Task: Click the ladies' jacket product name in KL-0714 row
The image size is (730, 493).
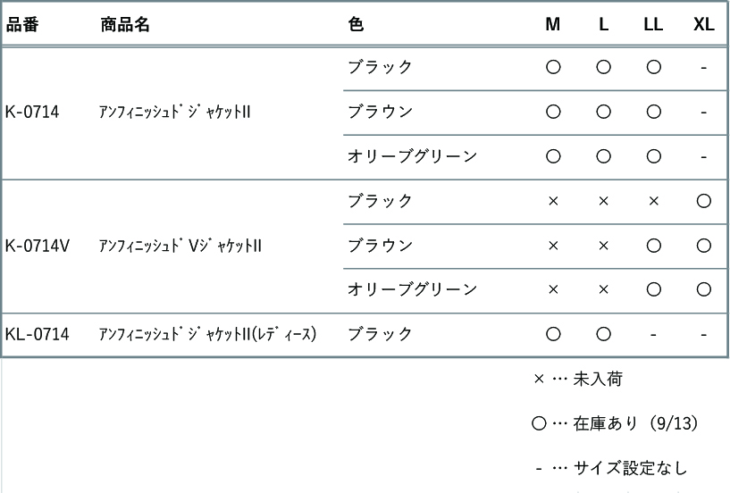Action: pyautogui.click(x=207, y=334)
